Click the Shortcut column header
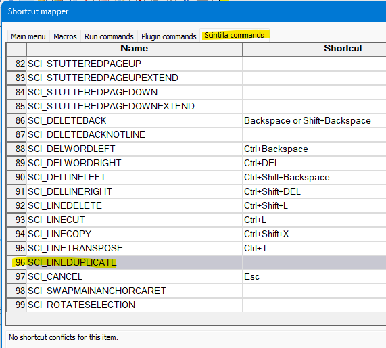Screen dimensions: 386x348 coord(314,49)
